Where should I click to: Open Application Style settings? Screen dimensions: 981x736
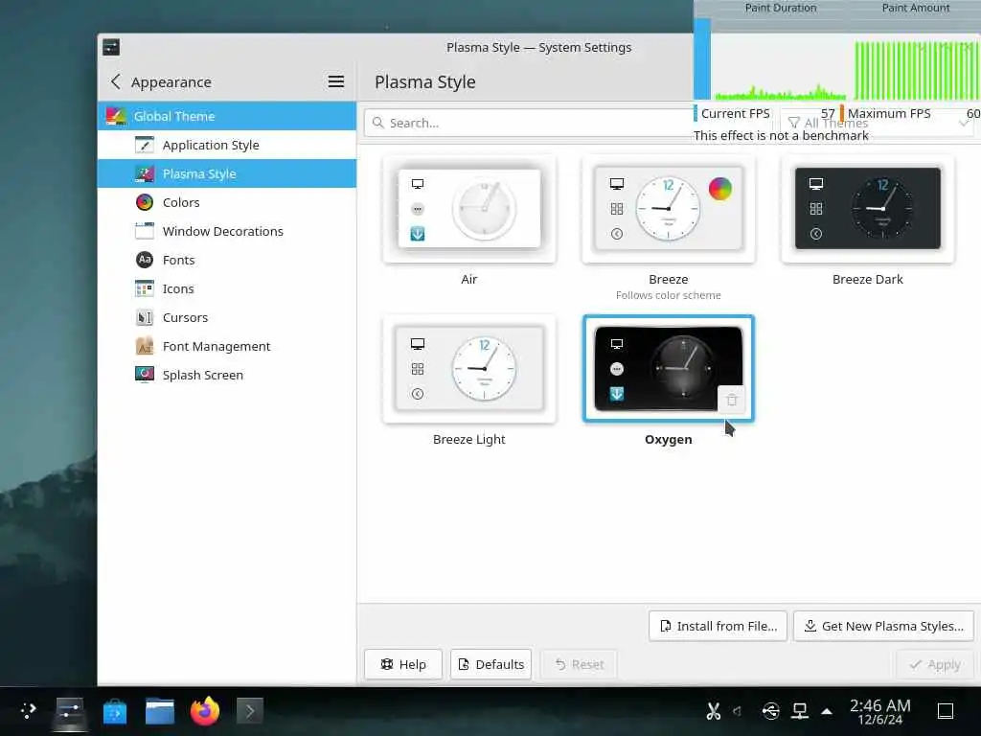pyautogui.click(x=226, y=146)
